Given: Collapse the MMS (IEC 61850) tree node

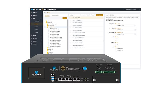Looking at the screenshot, I should [x=46, y=27].
